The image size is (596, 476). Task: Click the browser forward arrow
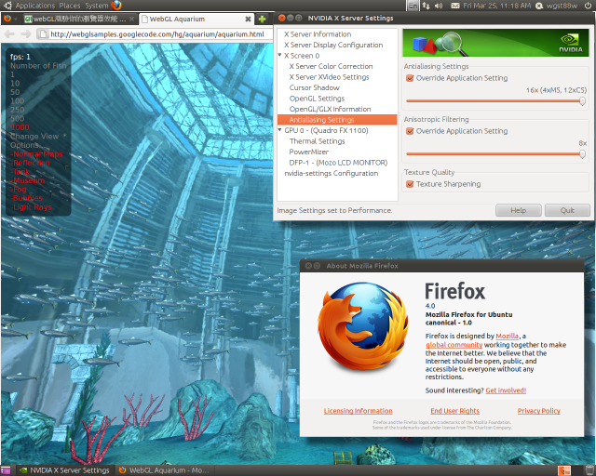(25, 34)
